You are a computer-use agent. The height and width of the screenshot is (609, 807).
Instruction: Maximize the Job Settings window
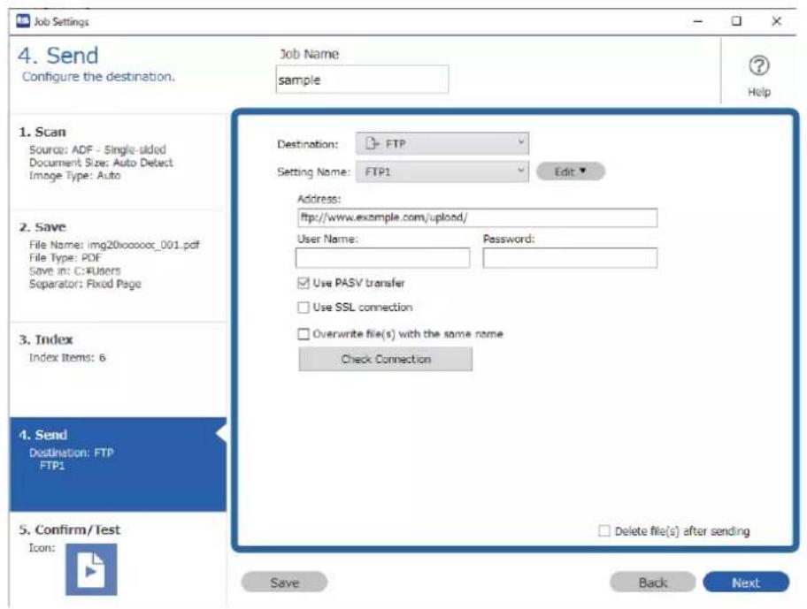click(736, 21)
